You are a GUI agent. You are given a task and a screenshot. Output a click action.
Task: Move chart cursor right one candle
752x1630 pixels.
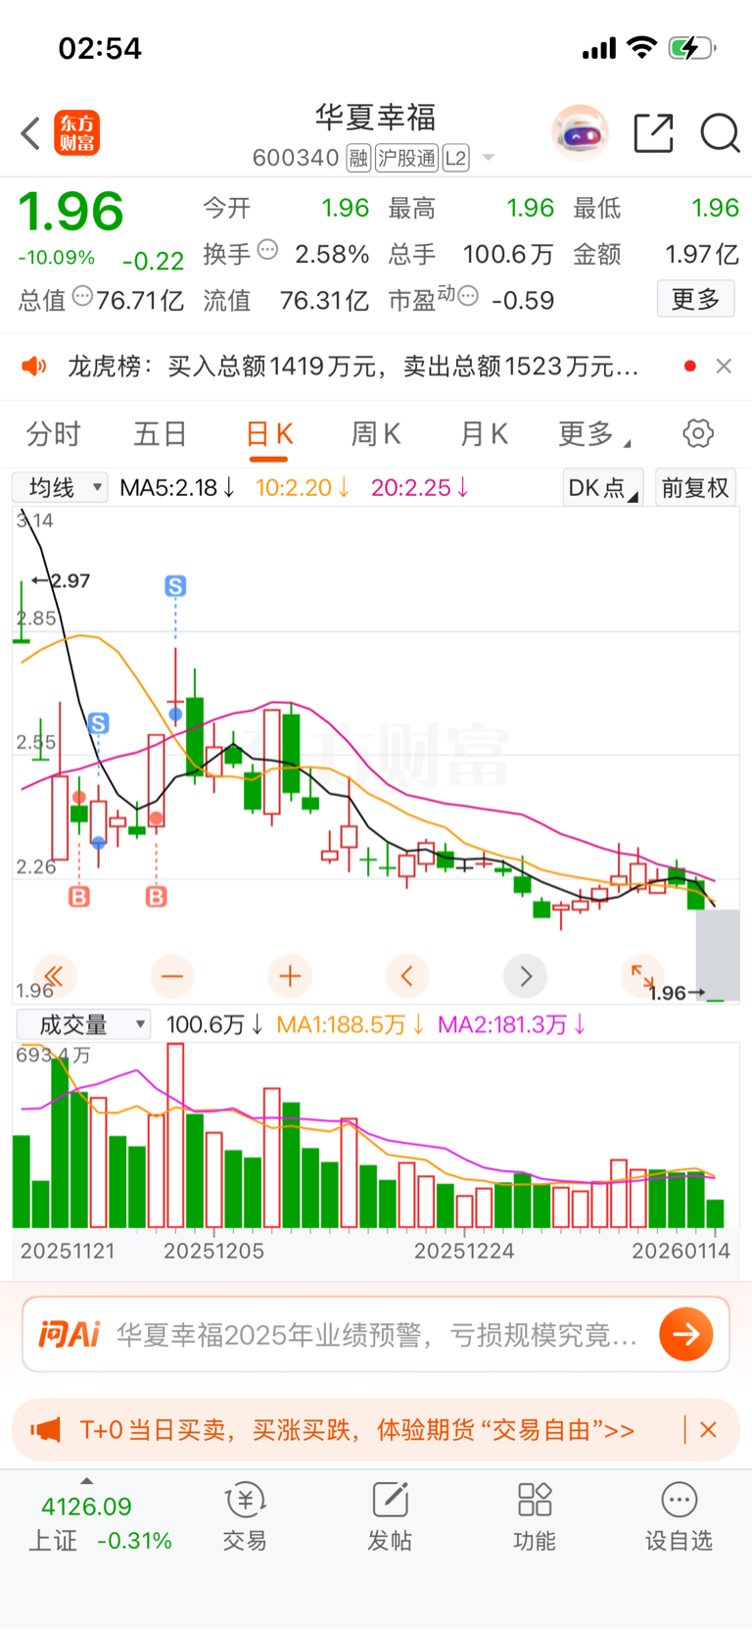[525, 975]
